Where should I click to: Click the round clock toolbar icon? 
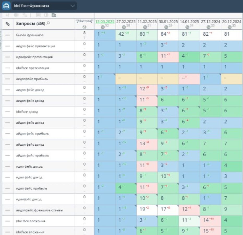pyautogui.click(x=46, y=15)
